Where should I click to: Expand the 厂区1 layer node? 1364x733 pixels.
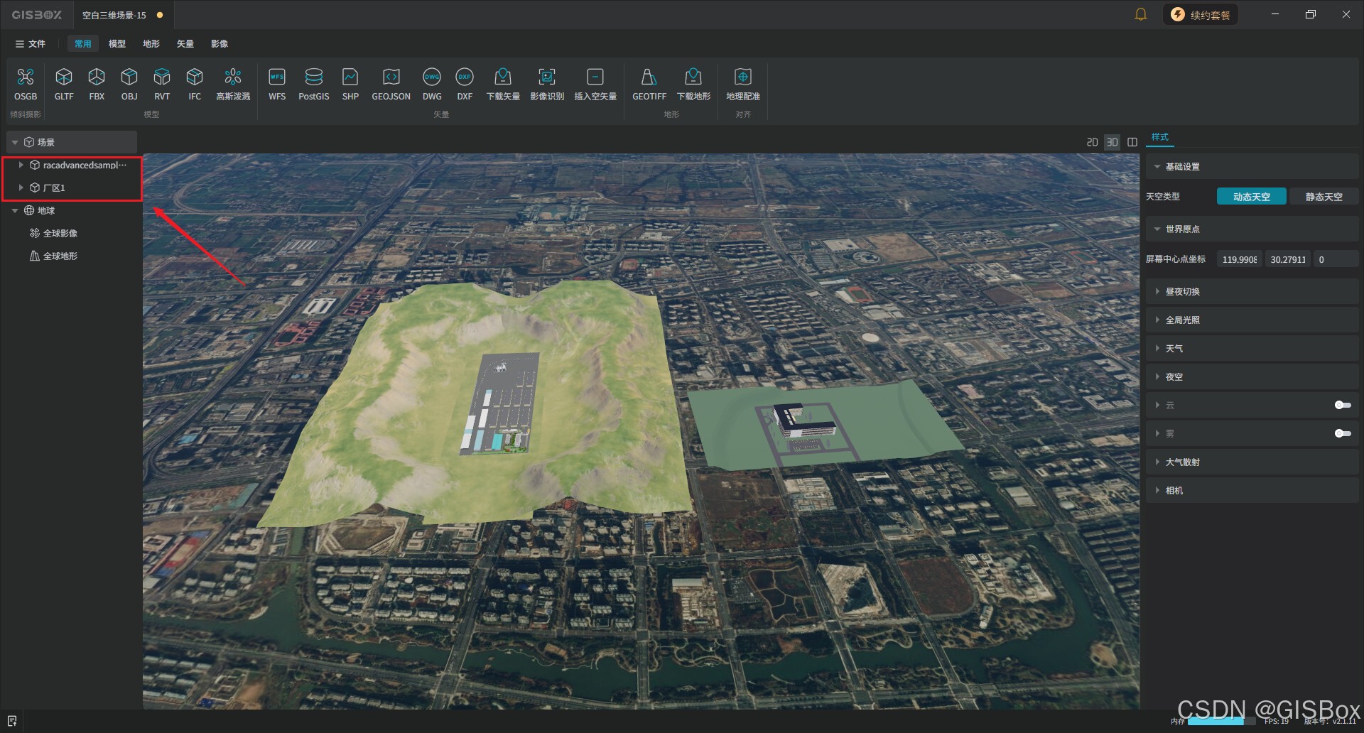[x=21, y=188]
